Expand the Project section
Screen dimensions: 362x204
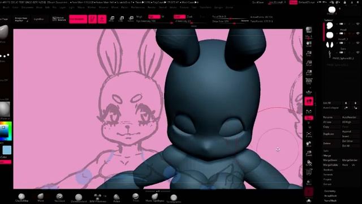pyautogui.click(x=327, y=180)
